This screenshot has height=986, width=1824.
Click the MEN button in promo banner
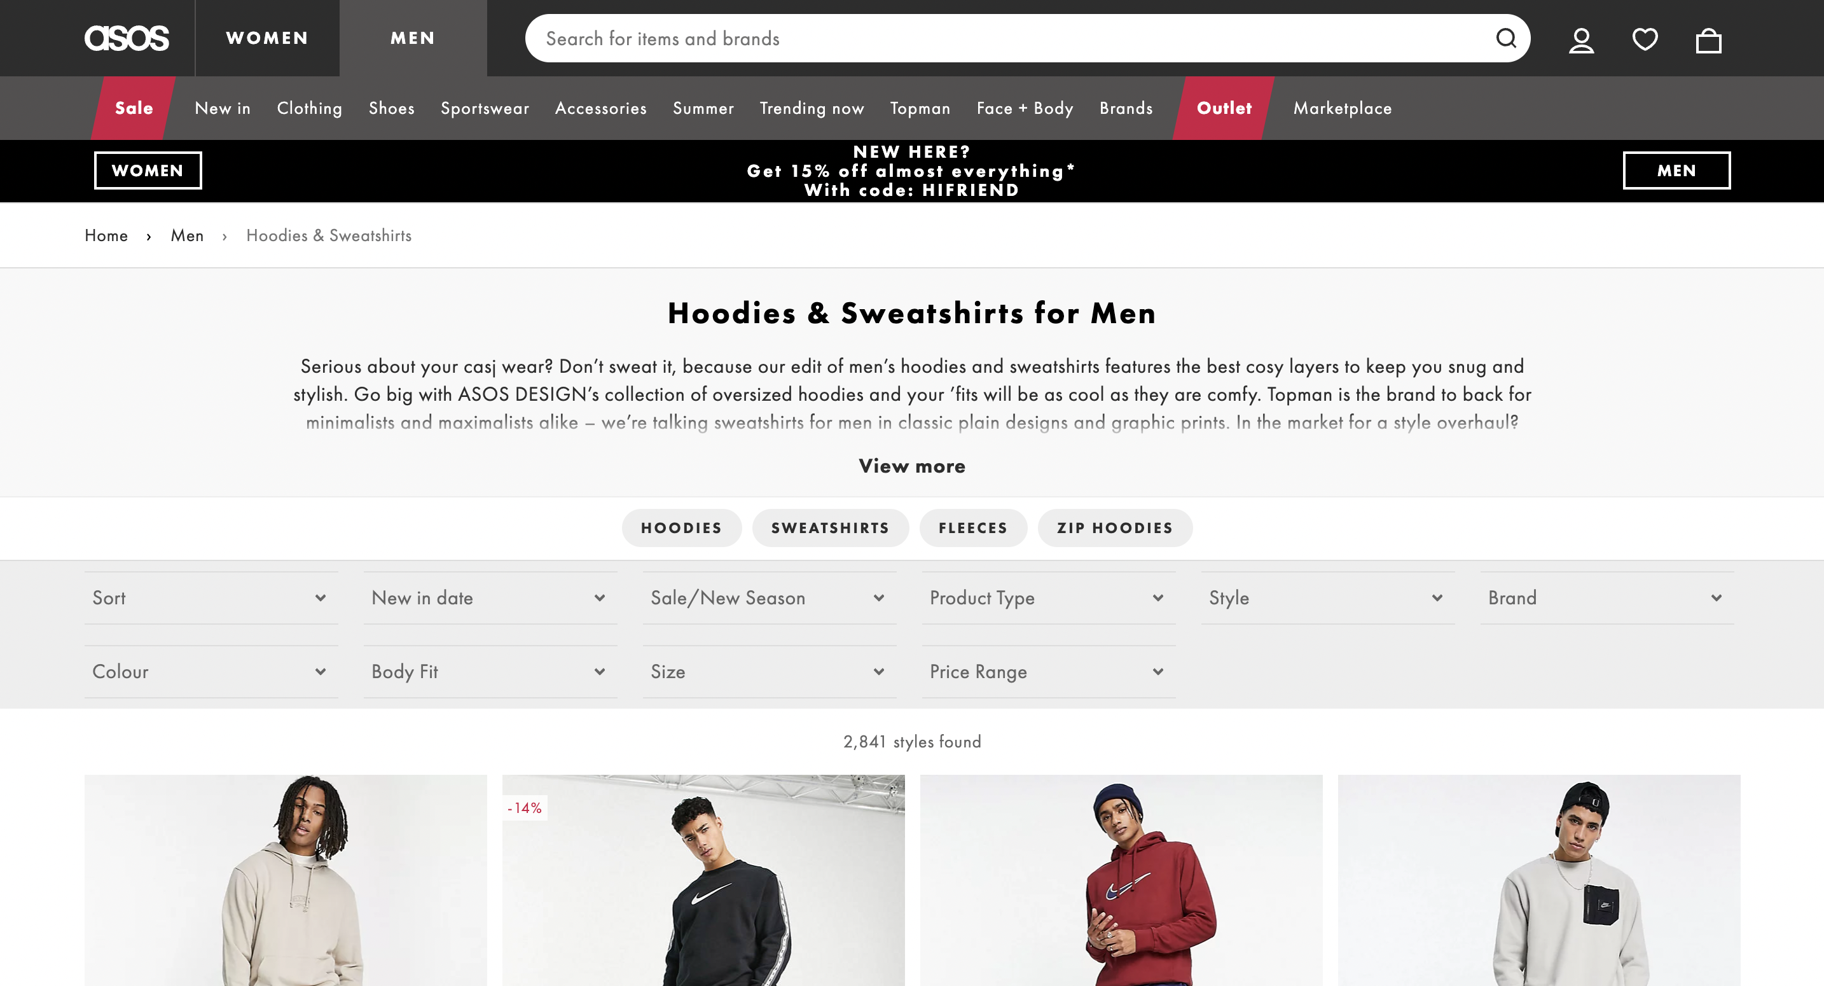pyautogui.click(x=1676, y=170)
